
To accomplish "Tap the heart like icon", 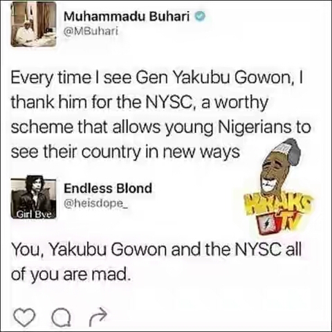I will pos(24,317).
